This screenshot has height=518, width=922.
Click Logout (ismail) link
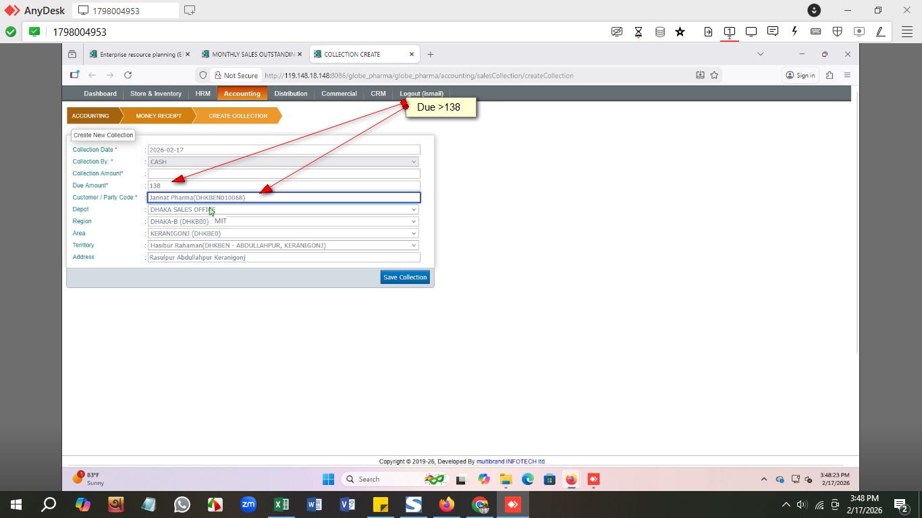[x=421, y=94]
